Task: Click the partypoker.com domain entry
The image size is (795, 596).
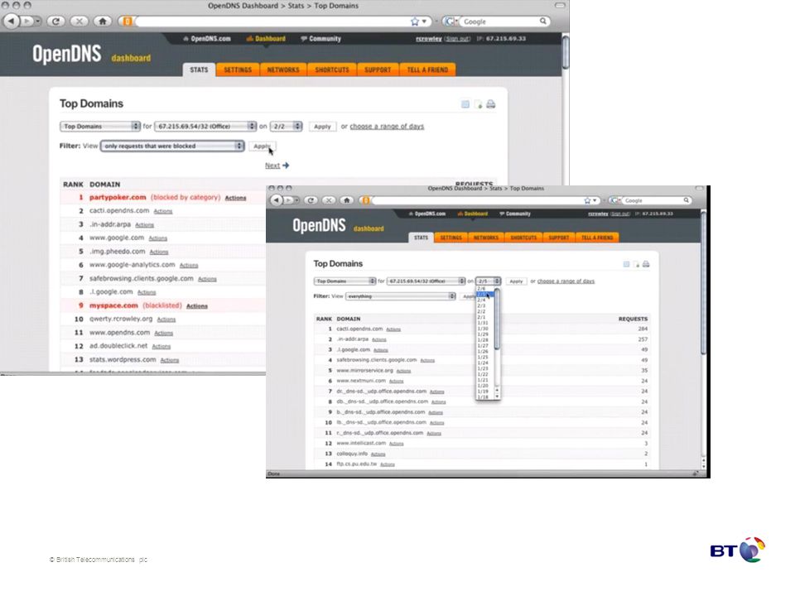Action: pyautogui.click(x=118, y=197)
